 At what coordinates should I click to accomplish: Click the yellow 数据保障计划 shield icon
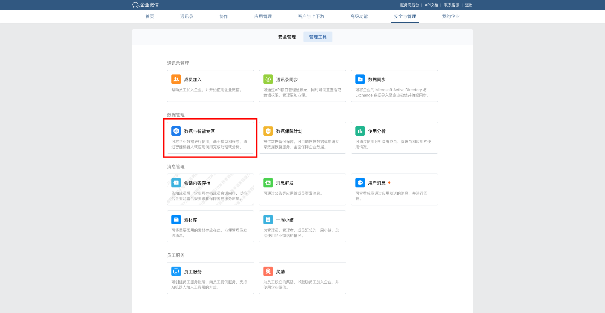point(268,131)
